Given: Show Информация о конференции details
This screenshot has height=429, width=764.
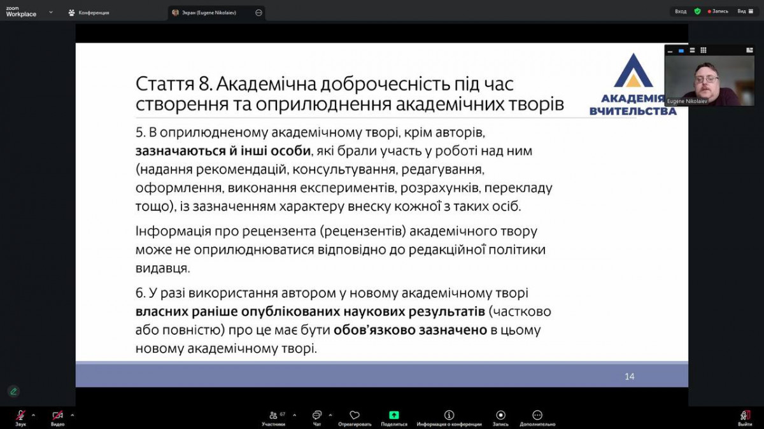Looking at the screenshot, I should coord(449,417).
